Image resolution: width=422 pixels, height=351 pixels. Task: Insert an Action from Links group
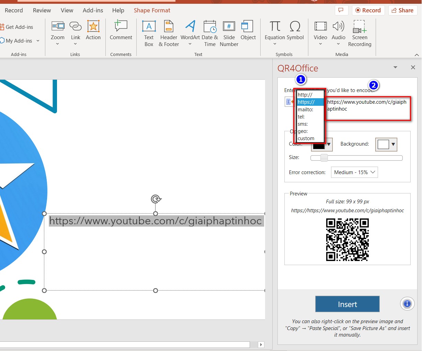(93, 31)
